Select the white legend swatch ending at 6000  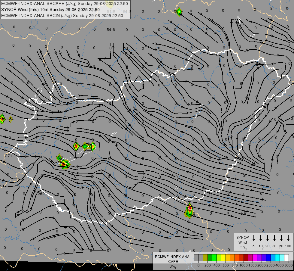tap(287, 257)
